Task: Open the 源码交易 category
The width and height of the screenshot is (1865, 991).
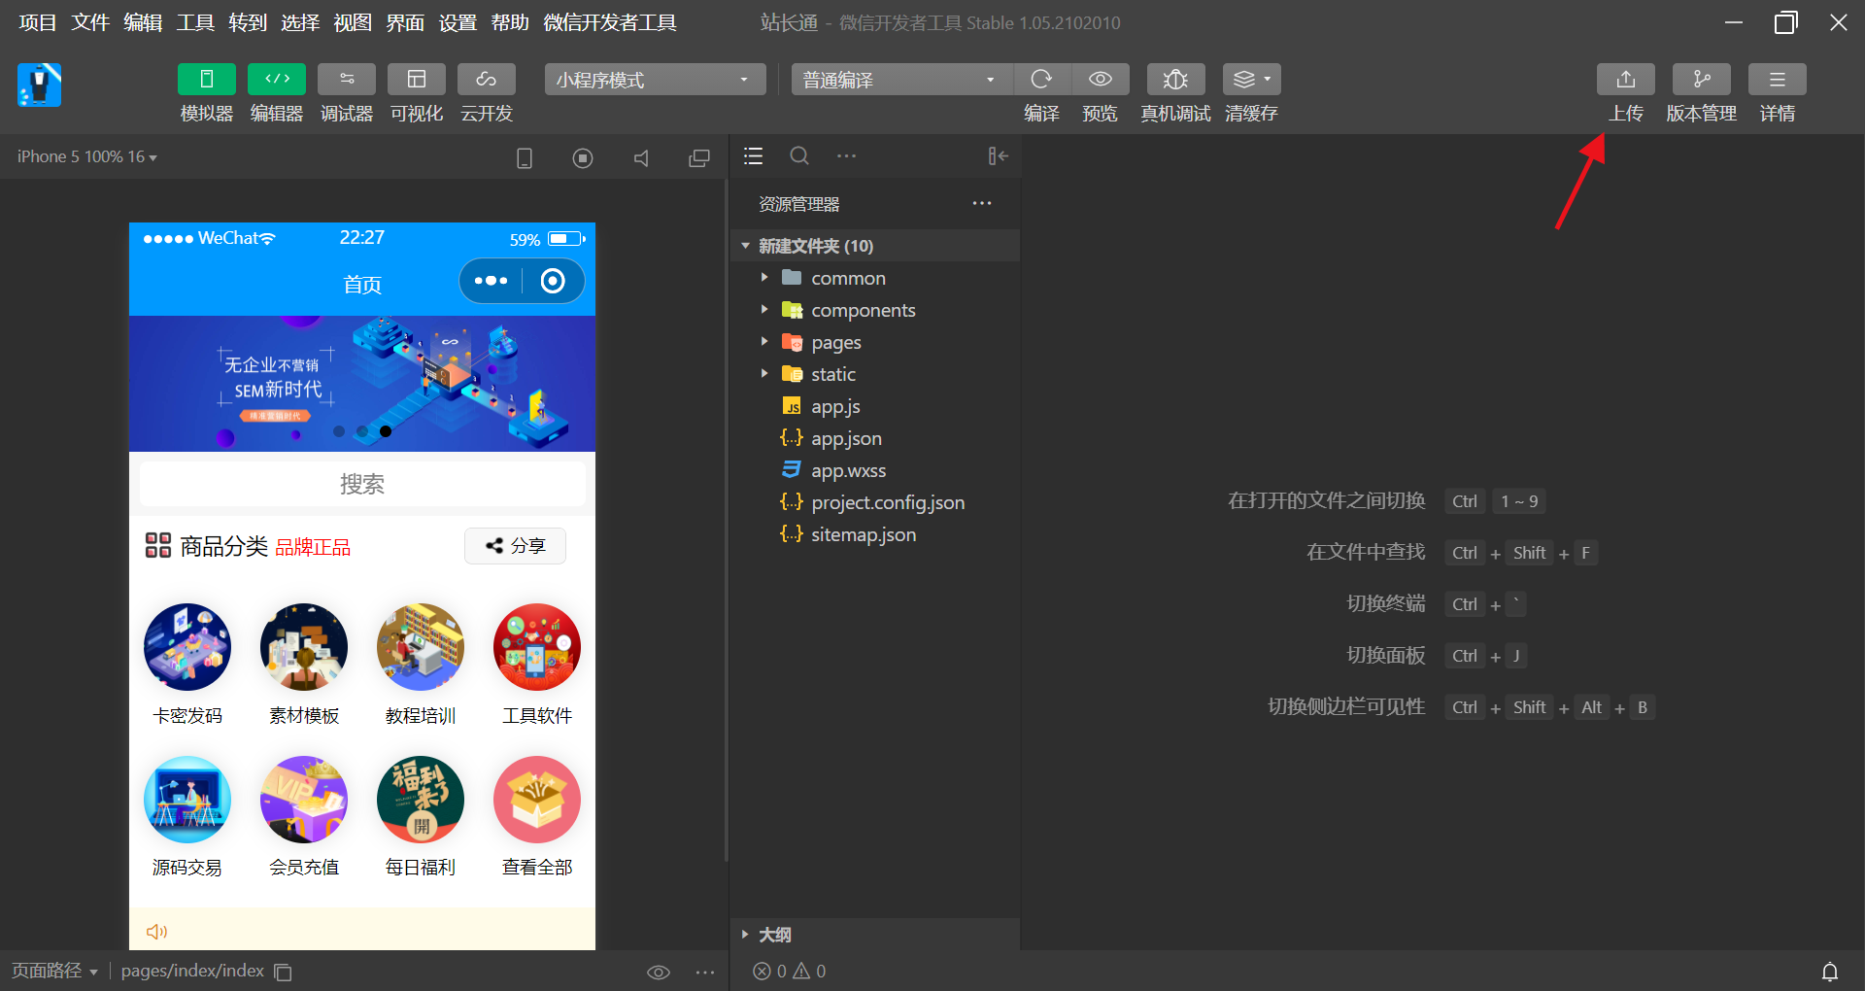Action: [187, 817]
